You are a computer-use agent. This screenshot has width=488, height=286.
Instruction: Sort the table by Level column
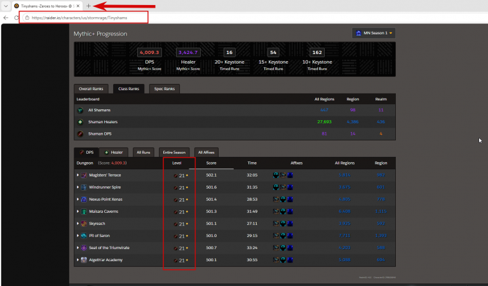click(177, 163)
